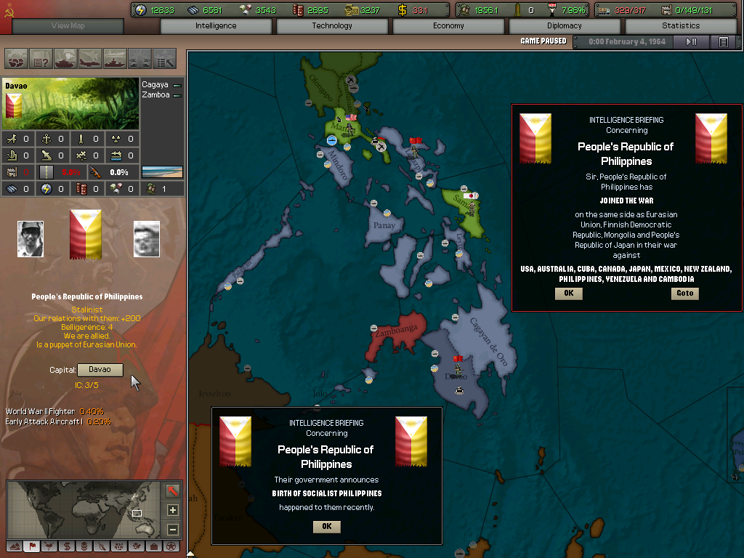
Task: Switch to weather map mode tab
Action: click(x=49, y=546)
